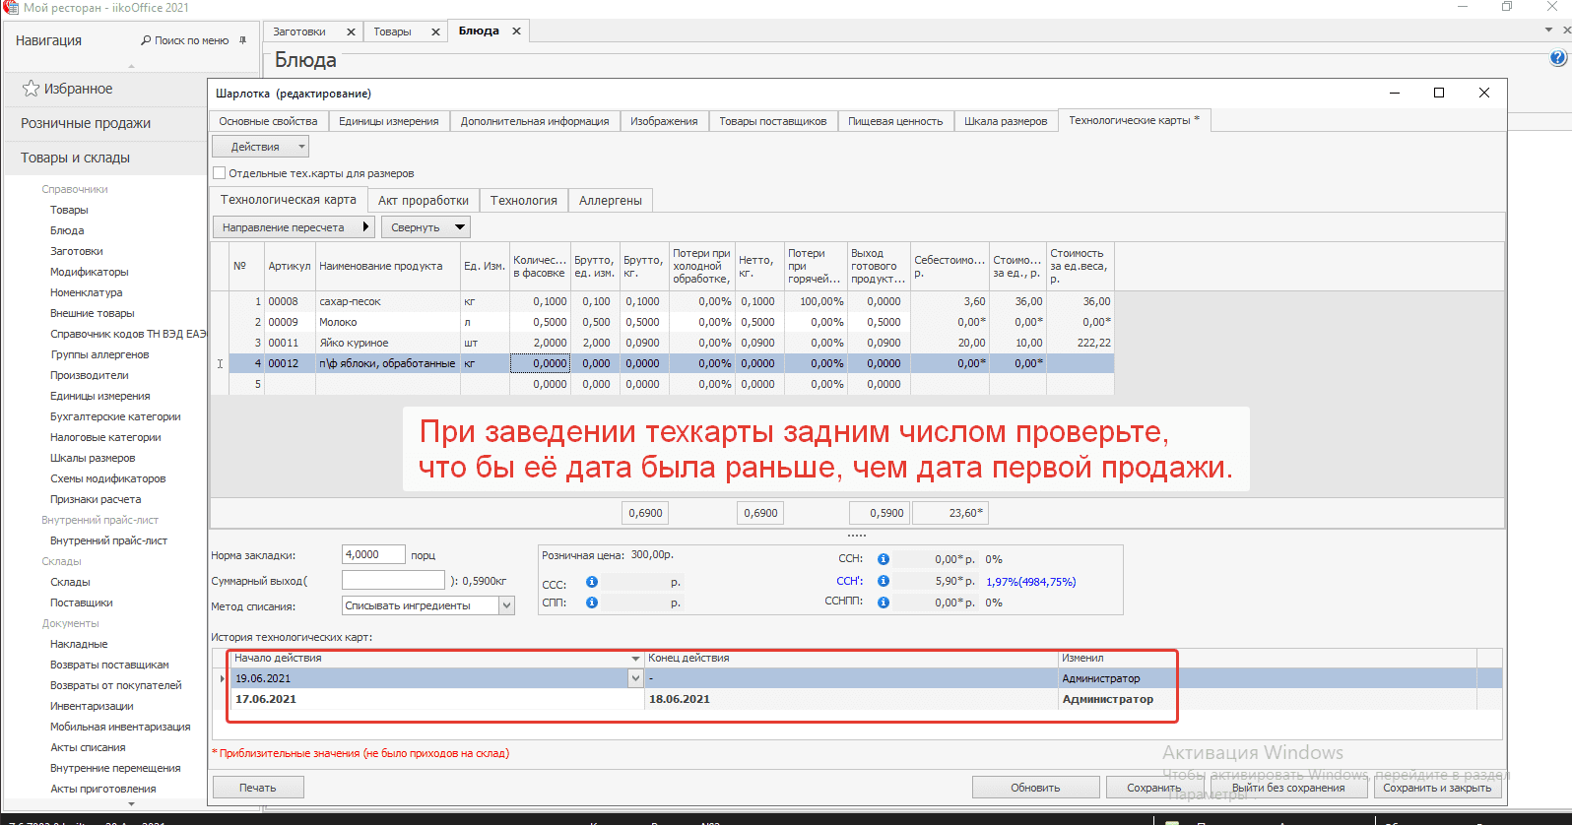Screen dimensions: 1572x825
Task: Open the tab list arrow at the top right
Action: click(1549, 31)
